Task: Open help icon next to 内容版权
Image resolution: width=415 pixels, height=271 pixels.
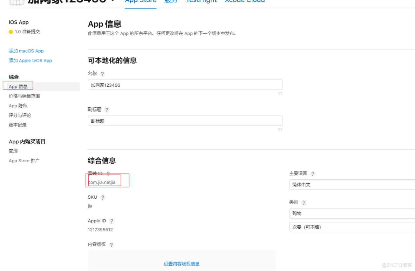Action: tap(111, 245)
